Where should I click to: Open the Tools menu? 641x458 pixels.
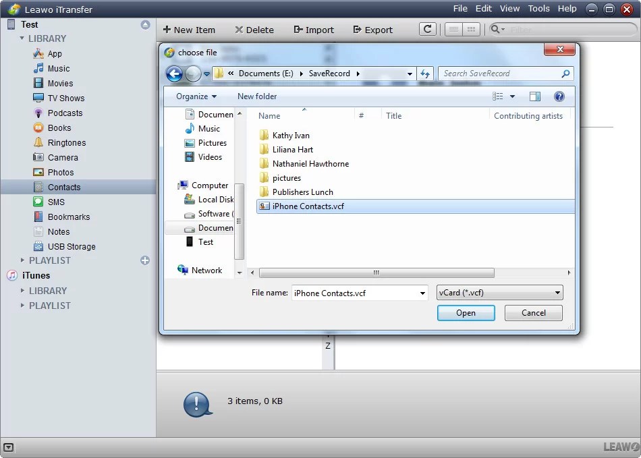click(x=538, y=9)
